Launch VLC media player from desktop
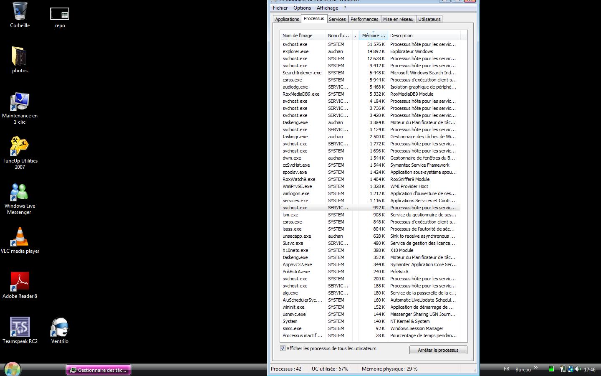Image resolution: width=601 pixels, height=376 pixels. [20, 240]
